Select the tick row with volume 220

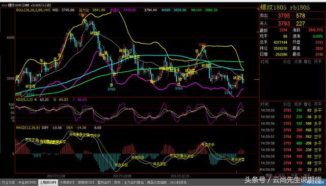pyautogui.click(x=292, y=117)
